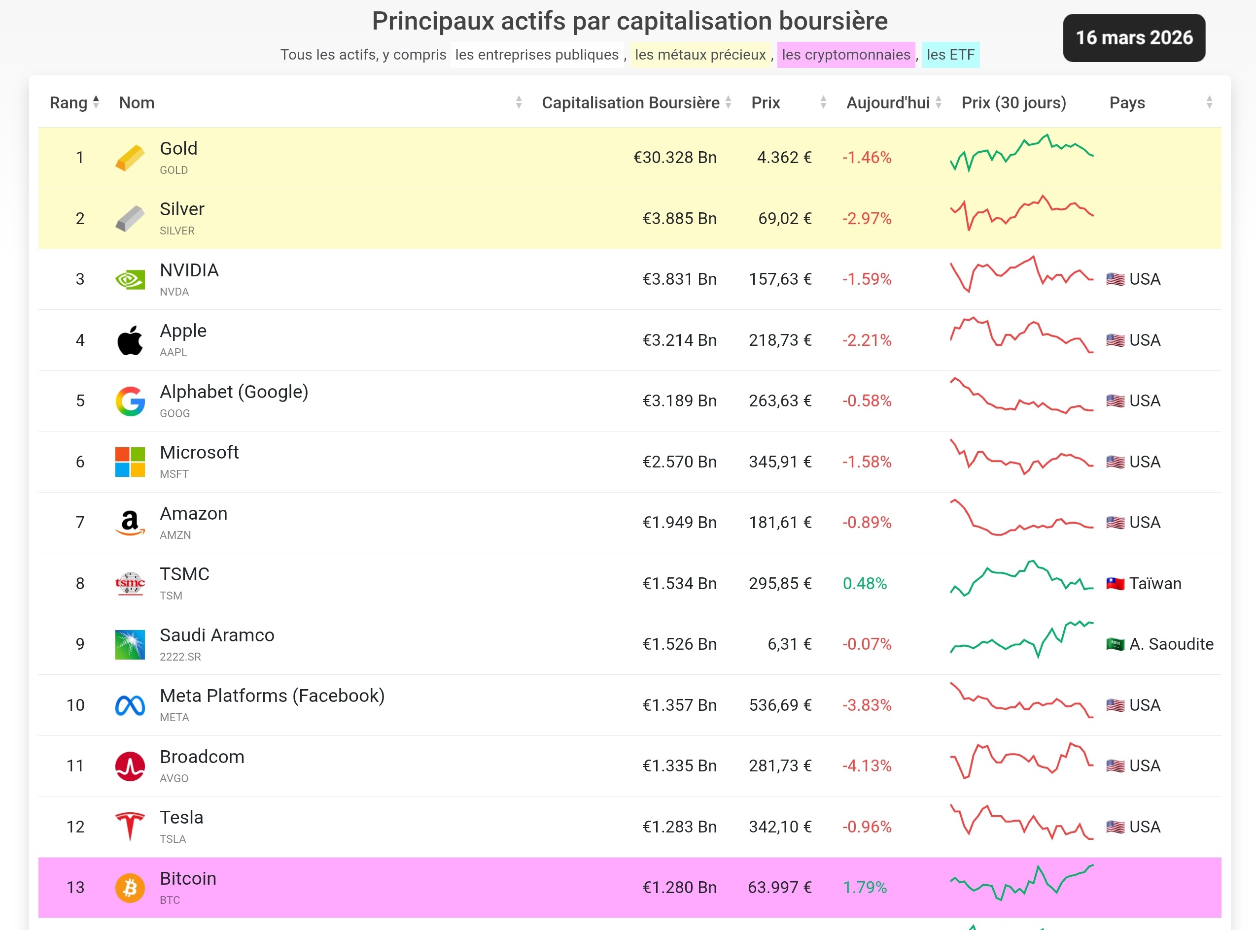Sort table by Rang column arrows

pos(96,102)
